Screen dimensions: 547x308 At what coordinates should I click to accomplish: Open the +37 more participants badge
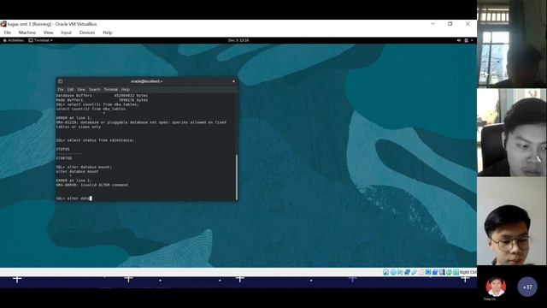(527, 287)
